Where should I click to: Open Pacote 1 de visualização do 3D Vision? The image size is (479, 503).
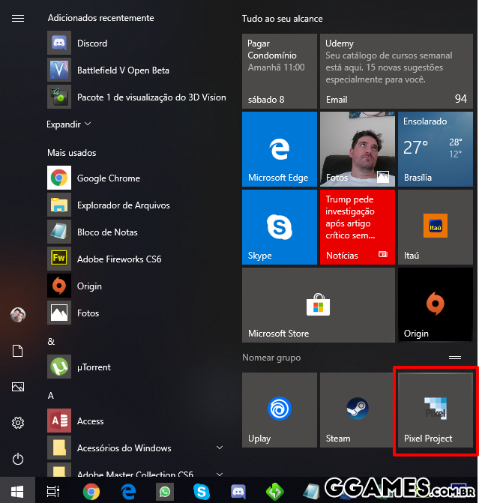click(x=136, y=97)
